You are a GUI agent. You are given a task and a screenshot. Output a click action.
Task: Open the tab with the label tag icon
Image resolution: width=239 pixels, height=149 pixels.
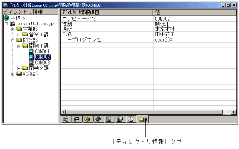click(77, 119)
